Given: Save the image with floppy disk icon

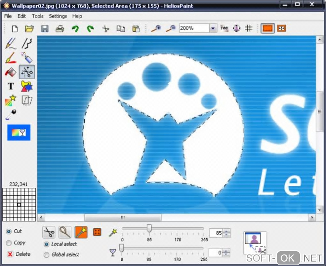Looking at the screenshot, I should [x=45, y=28].
